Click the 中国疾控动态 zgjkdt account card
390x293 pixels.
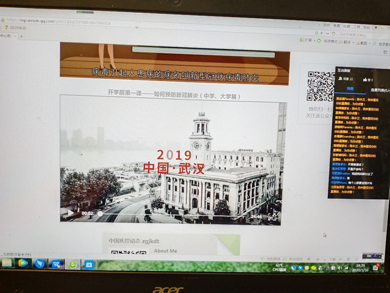172,245
